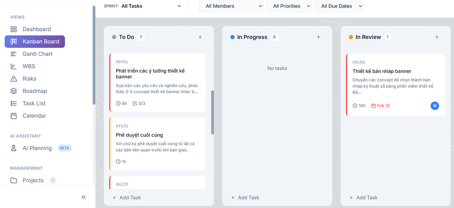Click the gray To Do status dot
This screenshot has height=208, width=454.
point(114,37)
